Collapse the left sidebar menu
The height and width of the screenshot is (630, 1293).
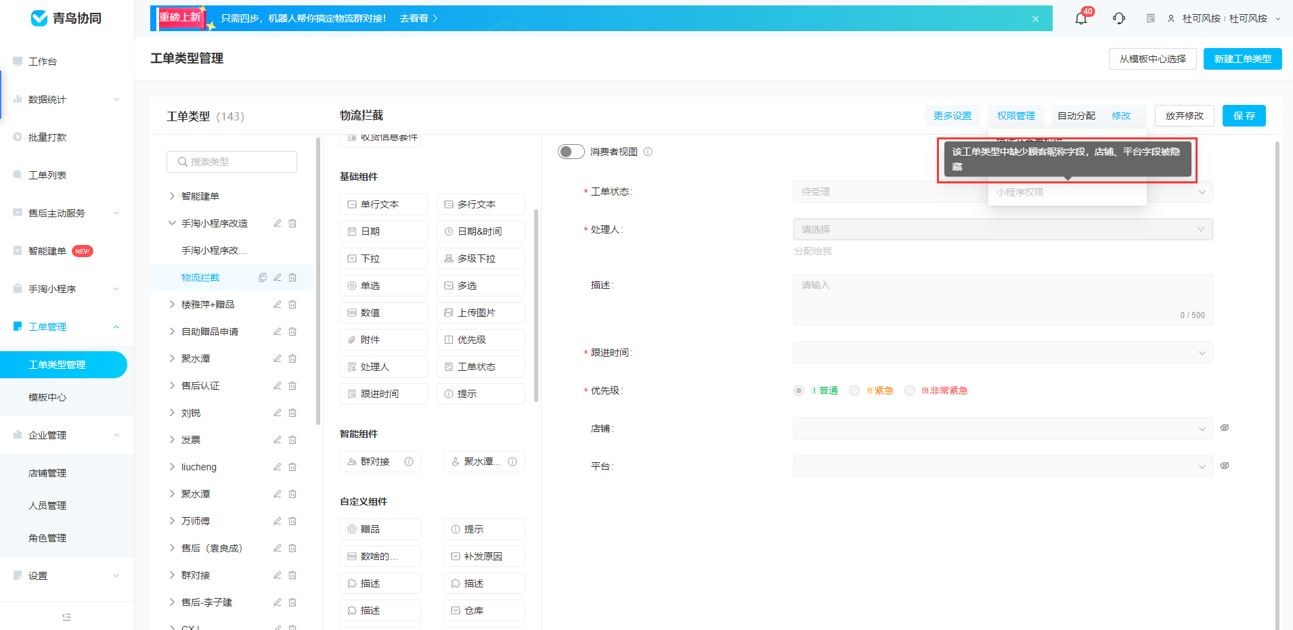[x=66, y=616]
